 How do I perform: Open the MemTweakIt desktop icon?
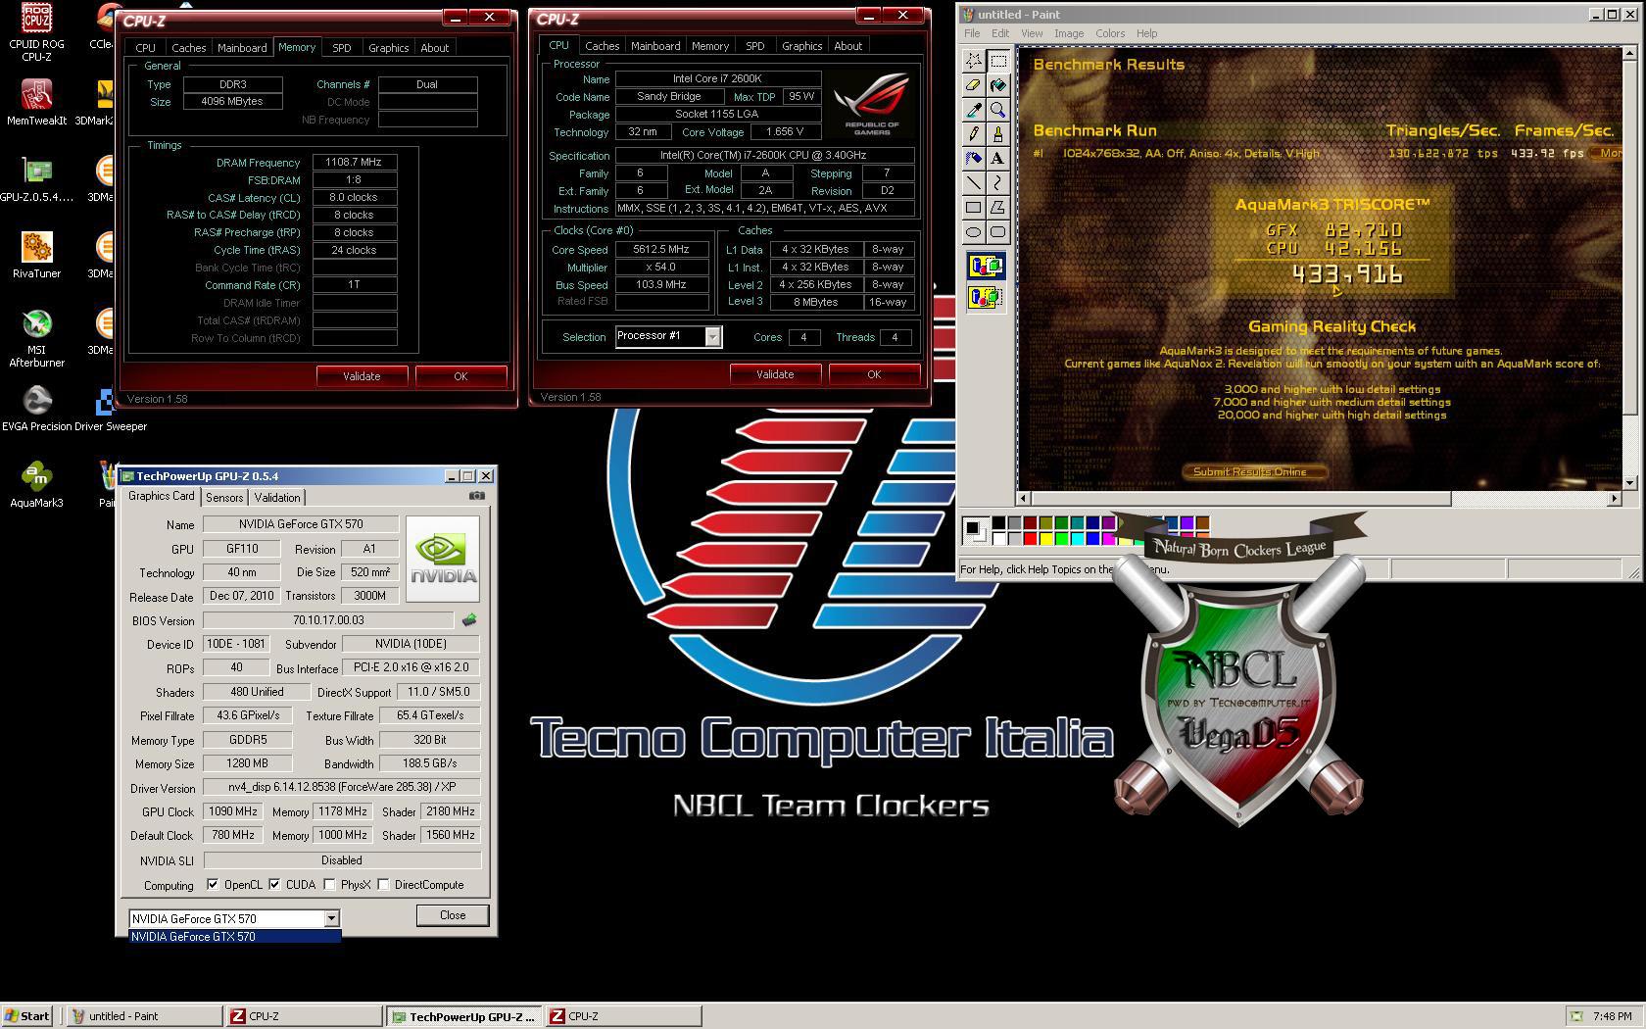(36, 103)
